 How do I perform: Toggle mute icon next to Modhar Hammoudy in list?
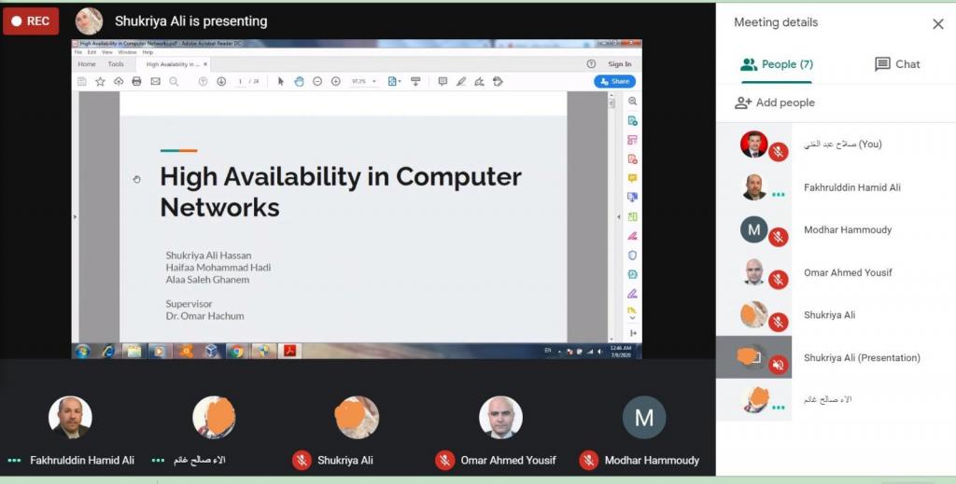[778, 238]
